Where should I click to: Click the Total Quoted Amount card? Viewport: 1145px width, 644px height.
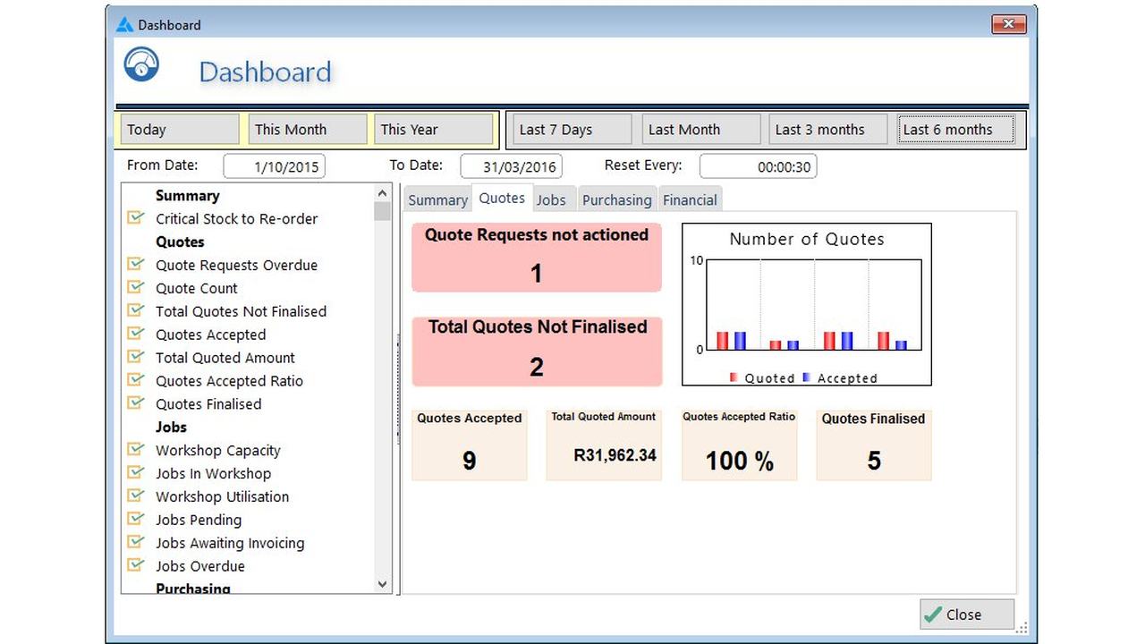(x=604, y=445)
